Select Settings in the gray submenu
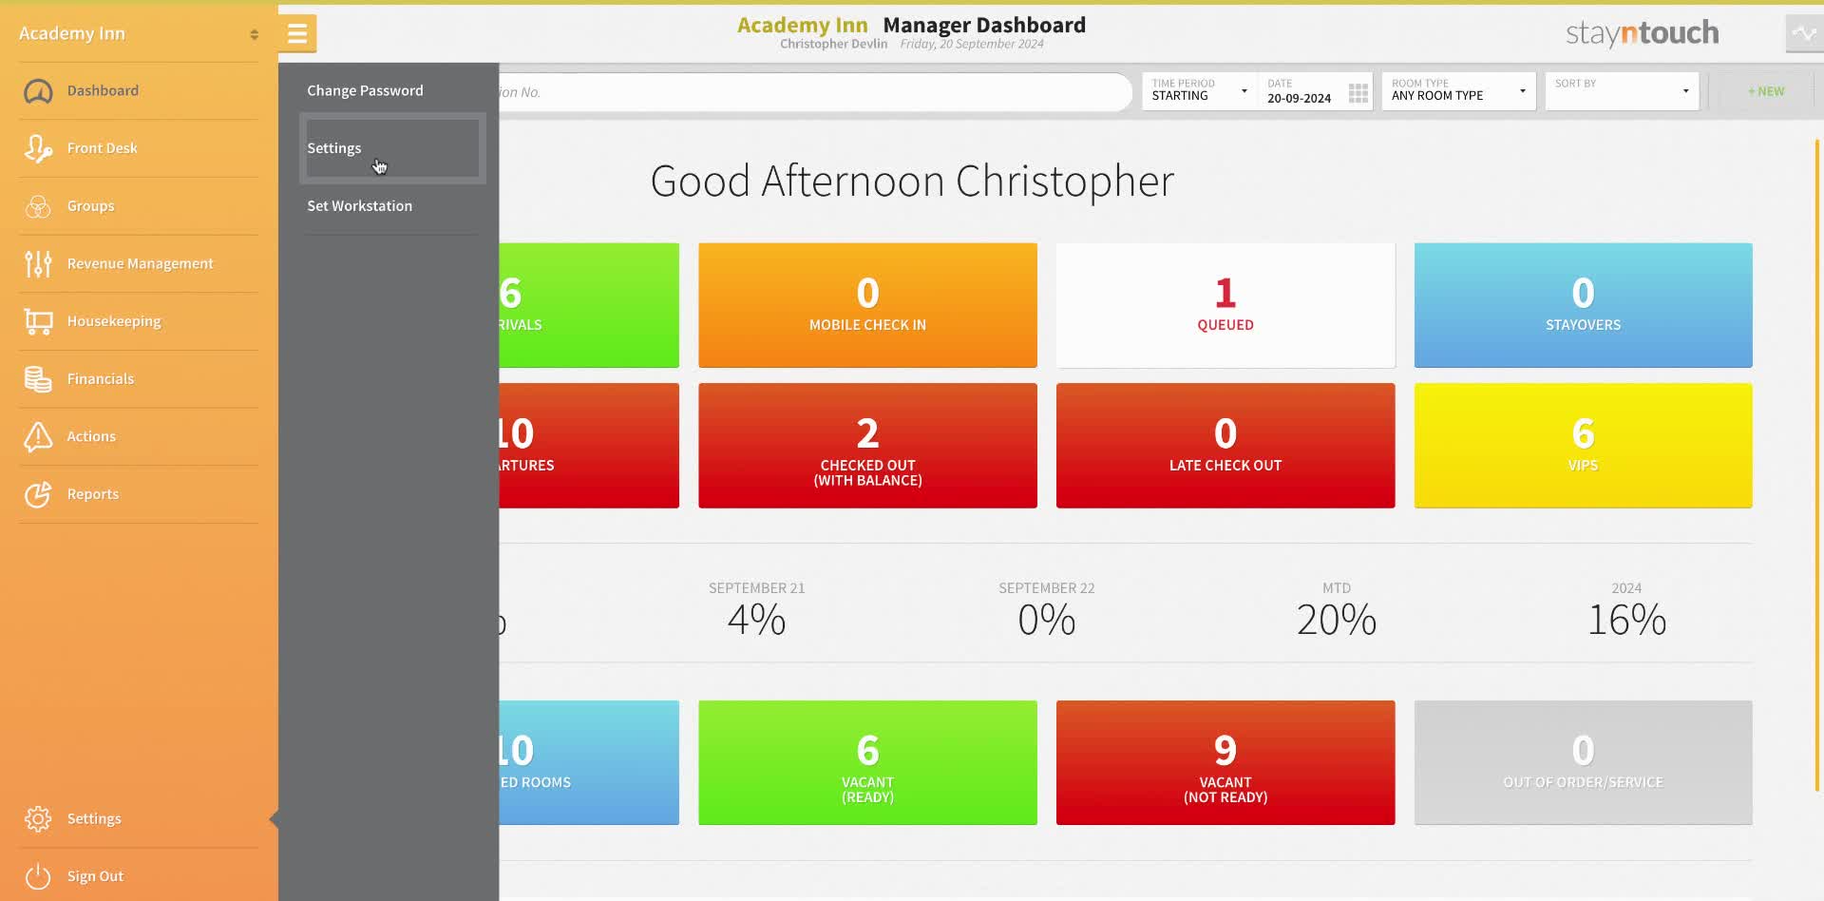 tap(392, 148)
